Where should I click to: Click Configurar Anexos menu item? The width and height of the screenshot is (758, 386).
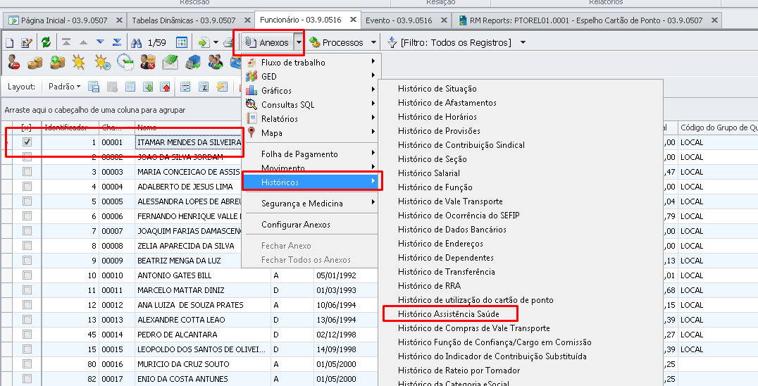tap(295, 225)
